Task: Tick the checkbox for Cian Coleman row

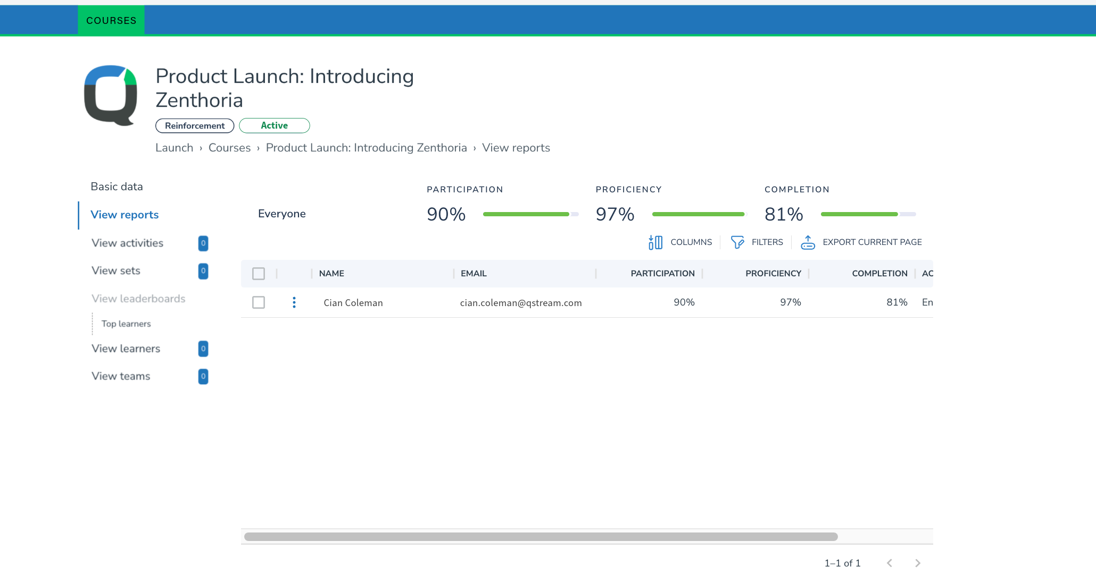Action: tap(259, 302)
